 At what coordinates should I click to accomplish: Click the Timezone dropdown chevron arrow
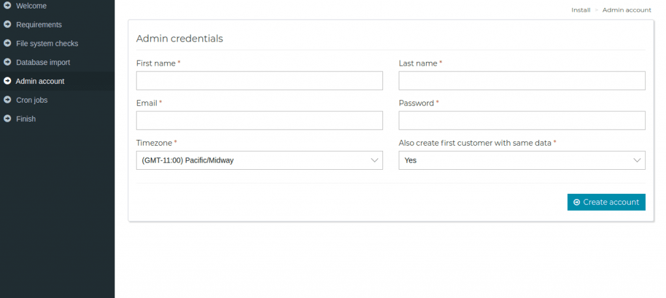coord(374,160)
